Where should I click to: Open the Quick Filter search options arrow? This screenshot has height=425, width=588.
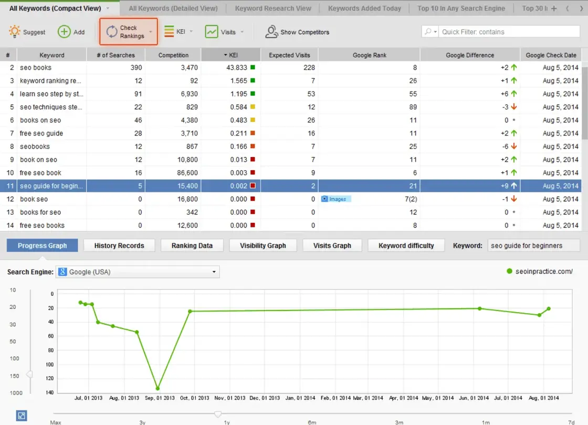435,32
